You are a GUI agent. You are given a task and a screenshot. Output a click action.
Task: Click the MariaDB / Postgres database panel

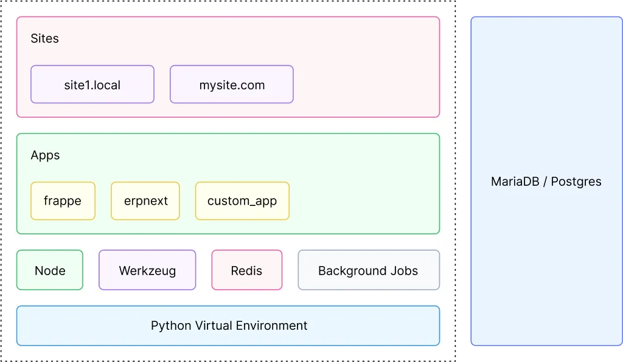pyautogui.click(x=545, y=181)
